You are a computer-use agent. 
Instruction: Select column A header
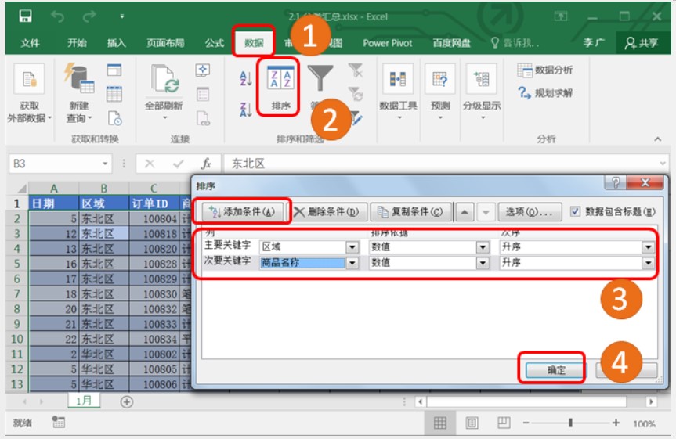(x=54, y=189)
